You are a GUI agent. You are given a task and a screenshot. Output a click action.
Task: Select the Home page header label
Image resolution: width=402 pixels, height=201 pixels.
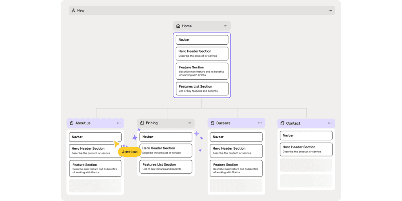tap(187, 26)
